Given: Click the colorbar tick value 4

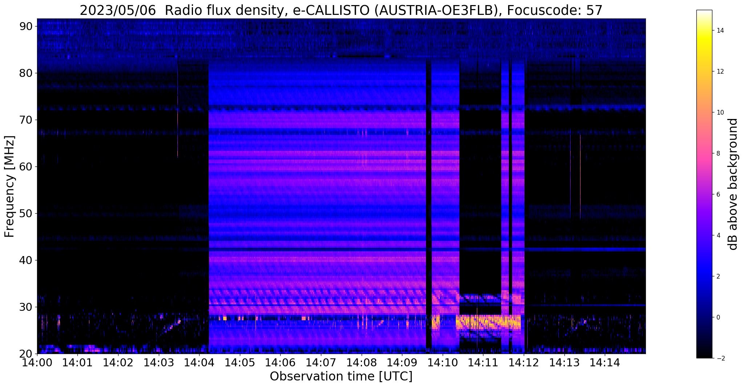Looking at the screenshot, I should [718, 235].
